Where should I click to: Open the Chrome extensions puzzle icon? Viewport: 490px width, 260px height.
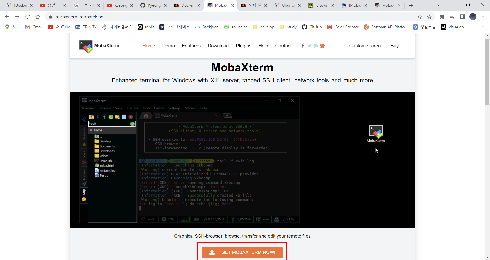pyautogui.click(x=442, y=17)
